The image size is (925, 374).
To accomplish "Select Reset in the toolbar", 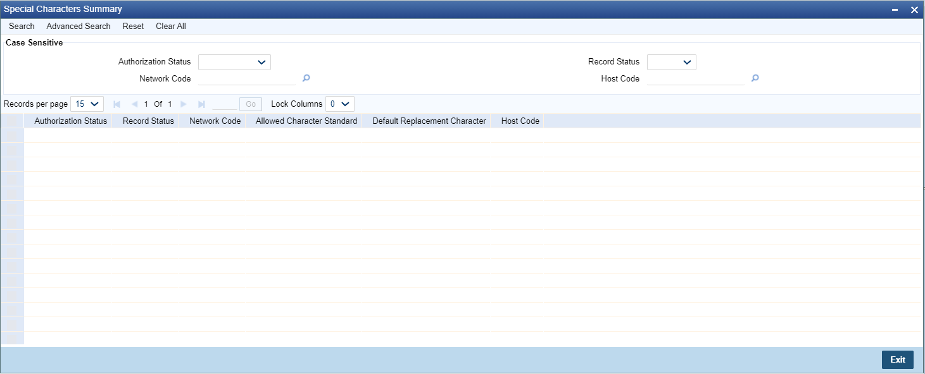I will click(x=133, y=27).
